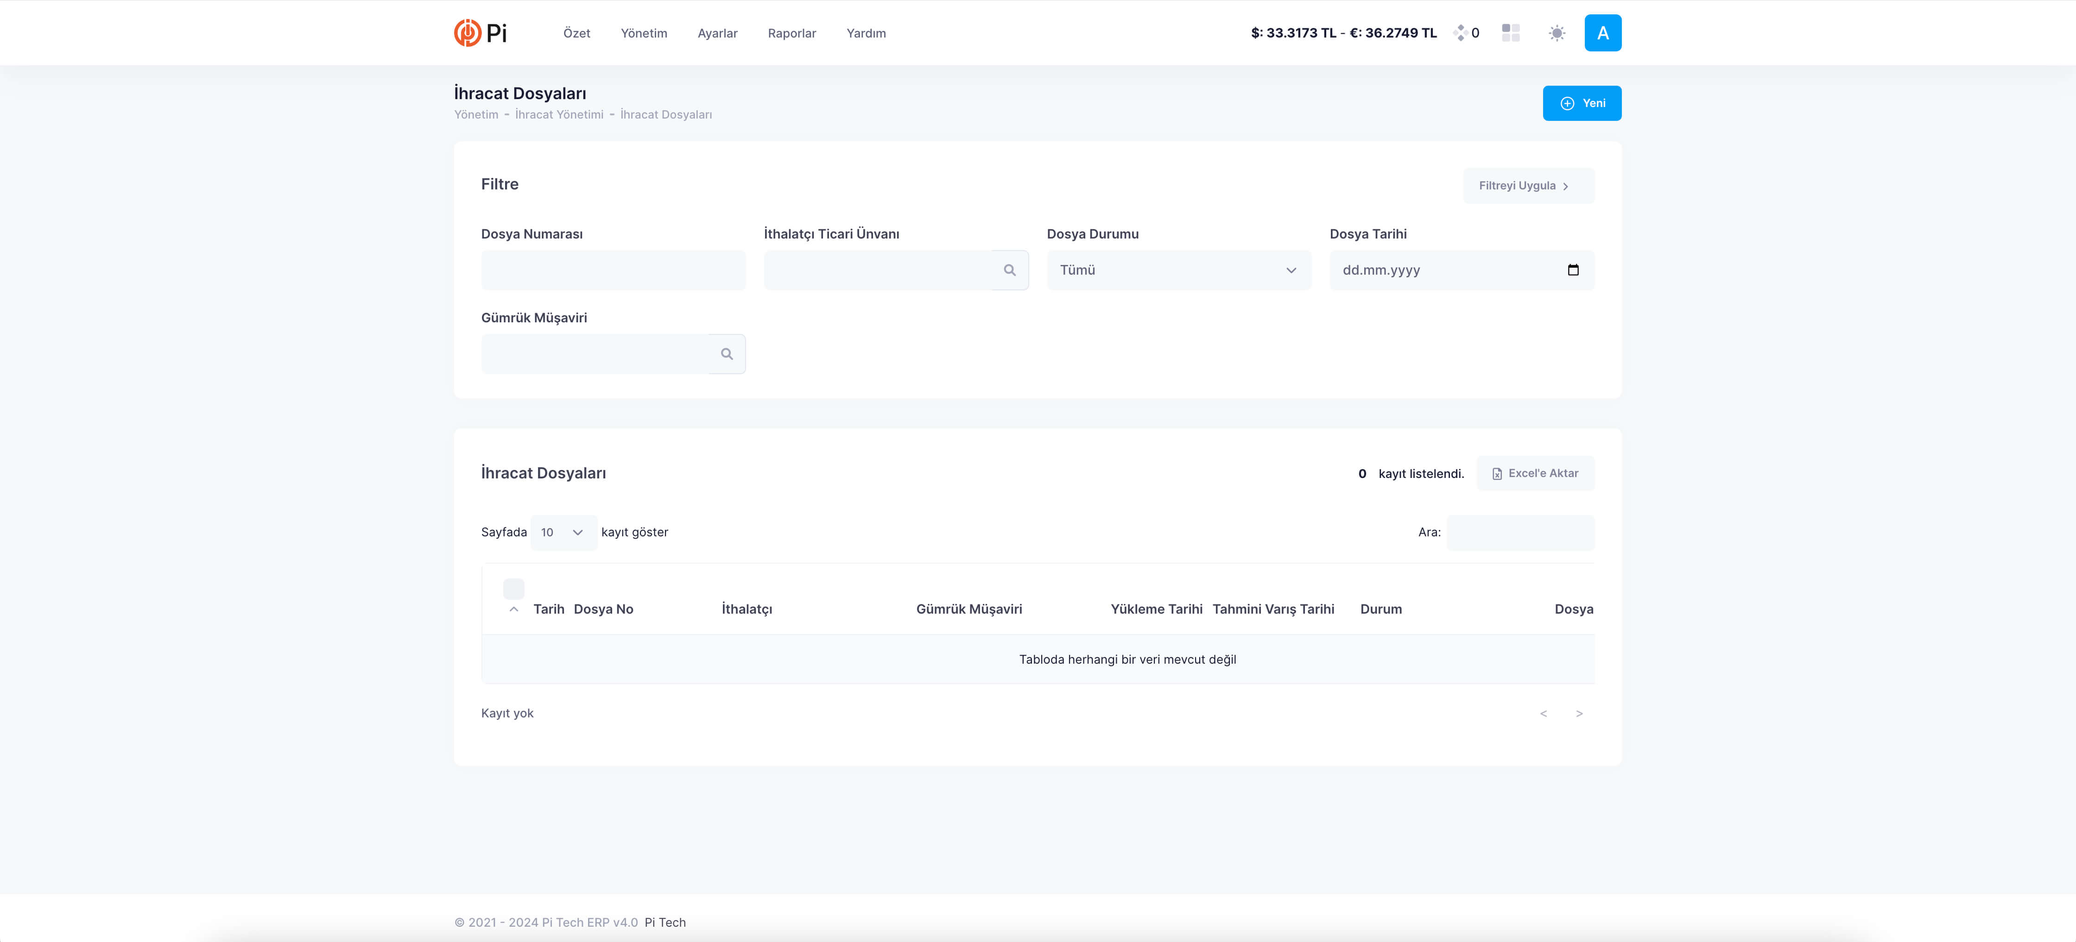Open the Raporlar menu
The width and height of the screenshot is (2076, 942).
click(791, 33)
